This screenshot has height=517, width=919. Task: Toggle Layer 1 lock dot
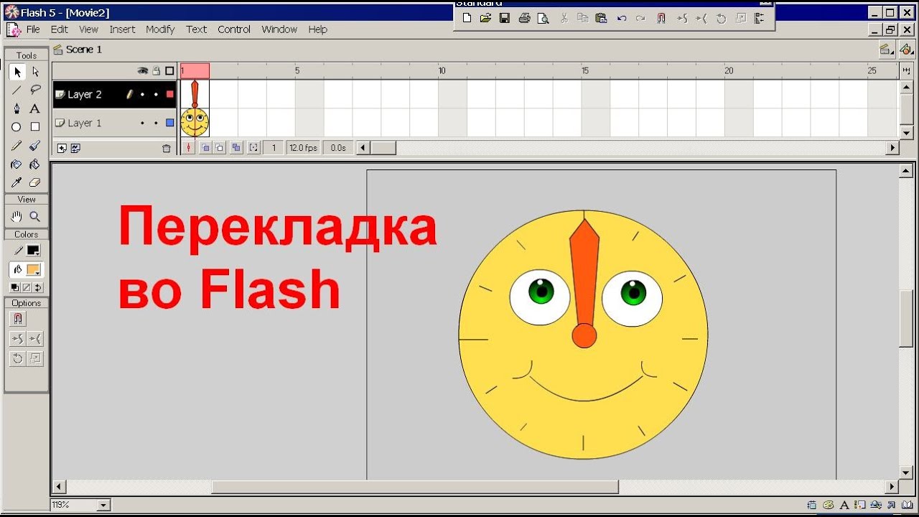tap(156, 123)
